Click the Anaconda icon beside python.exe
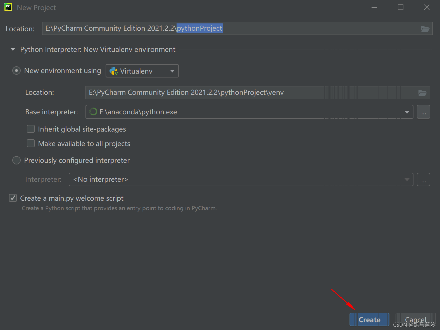Viewport: 440px width, 330px height. 93,112
